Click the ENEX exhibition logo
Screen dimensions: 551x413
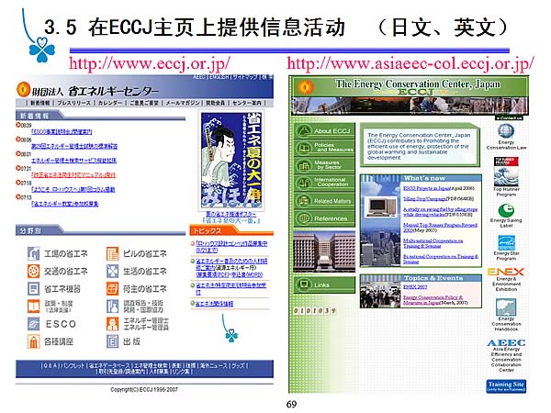pyautogui.click(x=505, y=272)
